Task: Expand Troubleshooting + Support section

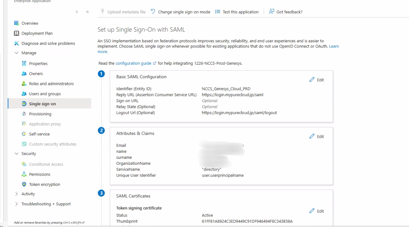Action: tap(16, 204)
